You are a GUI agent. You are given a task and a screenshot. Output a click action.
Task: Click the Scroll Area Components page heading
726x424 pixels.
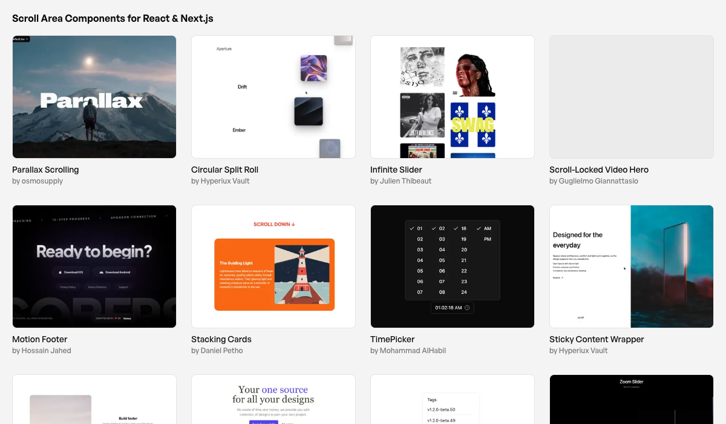pyautogui.click(x=113, y=18)
